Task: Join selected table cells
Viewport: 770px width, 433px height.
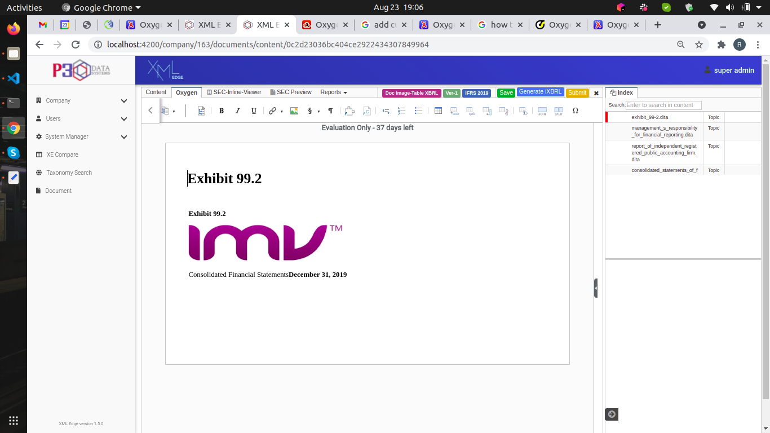Action: pyautogui.click(x=542, y=111)
